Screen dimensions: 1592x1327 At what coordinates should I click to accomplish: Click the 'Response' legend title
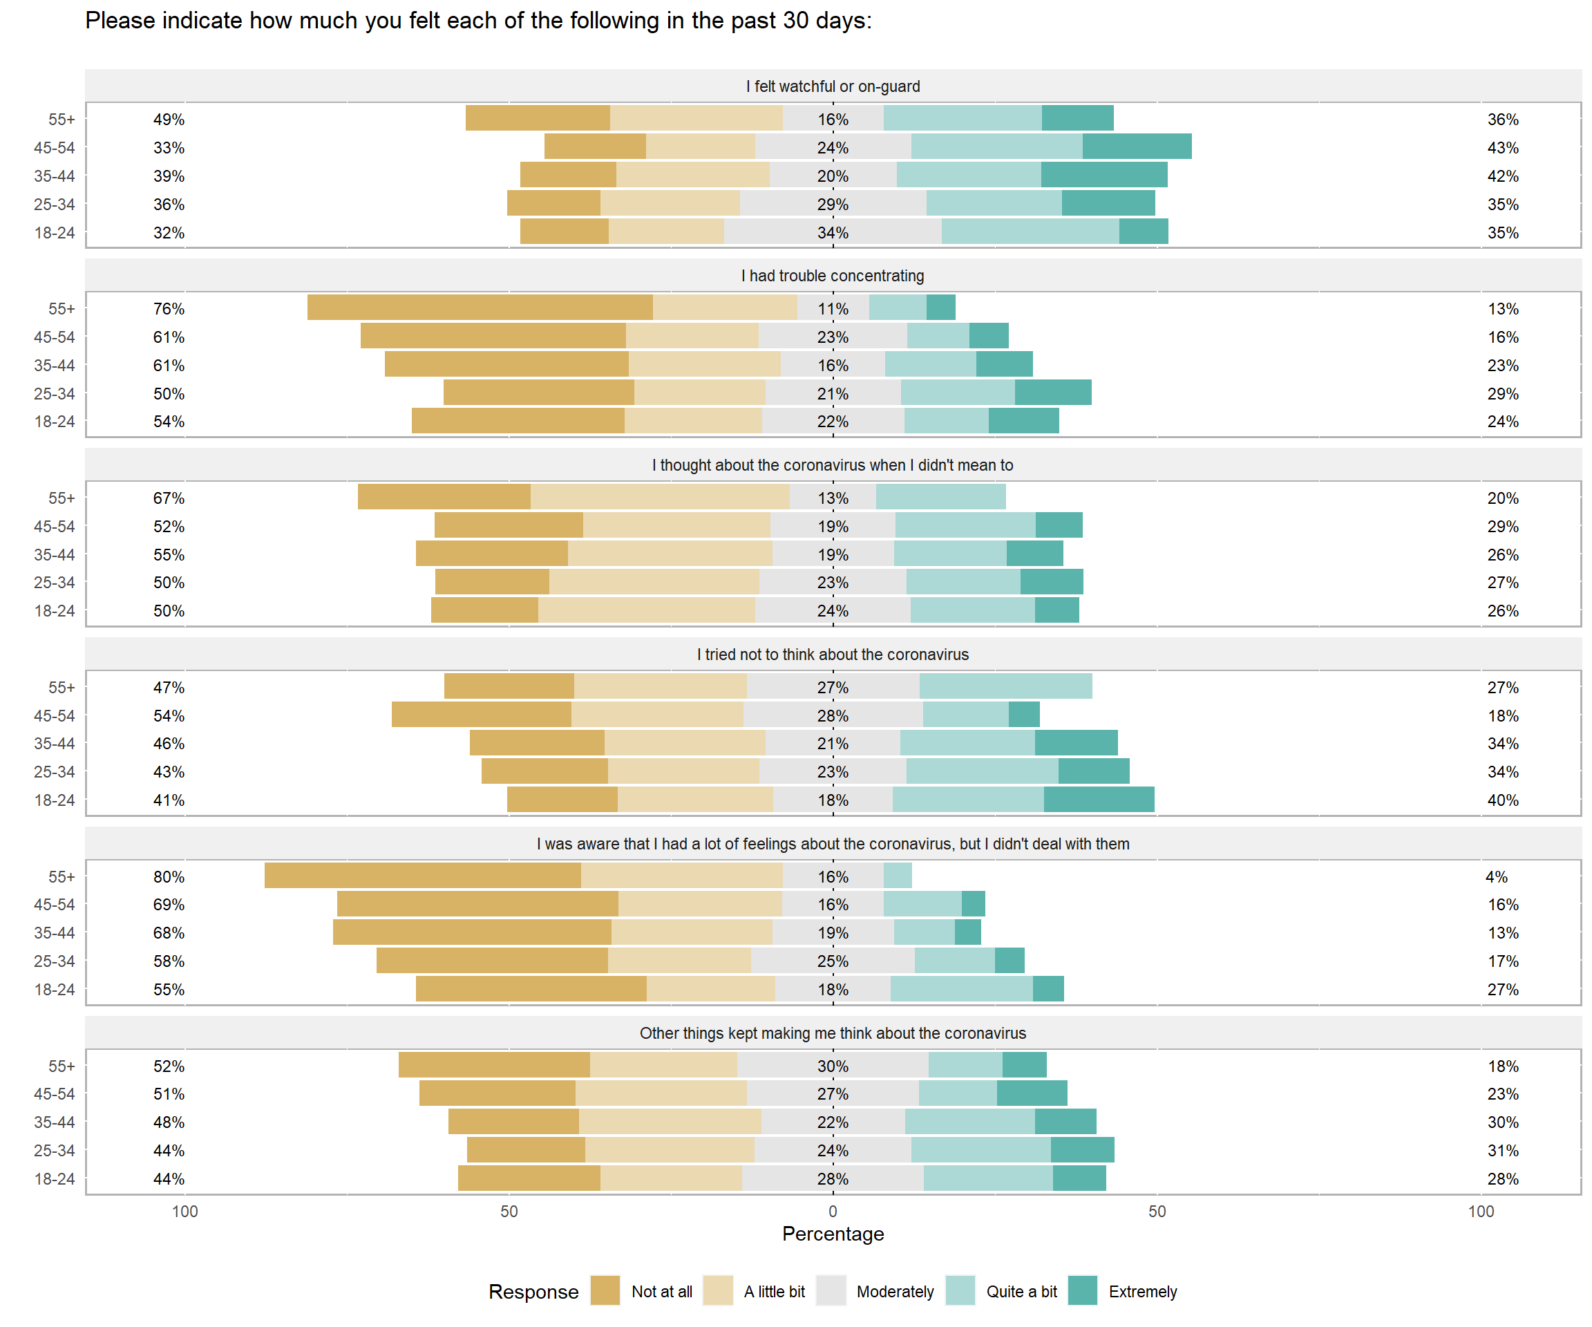[533, 1291]
